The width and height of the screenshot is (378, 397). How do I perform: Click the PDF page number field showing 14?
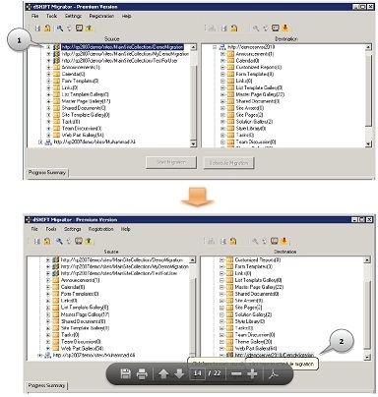(198, 373)
